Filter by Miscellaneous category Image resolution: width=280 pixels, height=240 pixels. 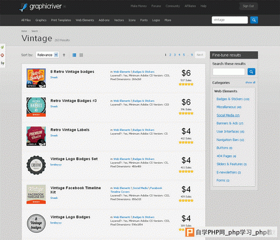pyautogui.click(x=229, y=107)
